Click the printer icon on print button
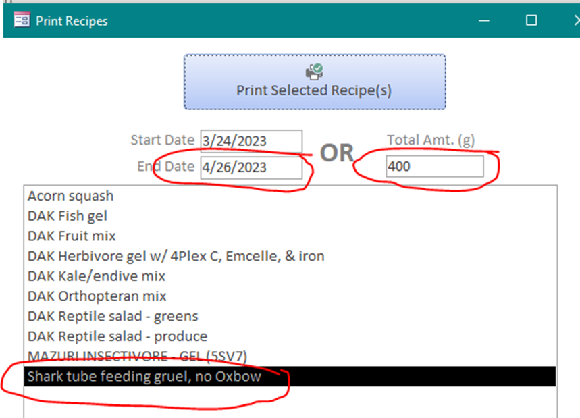 pyautogui.click(x=315, y=72)
